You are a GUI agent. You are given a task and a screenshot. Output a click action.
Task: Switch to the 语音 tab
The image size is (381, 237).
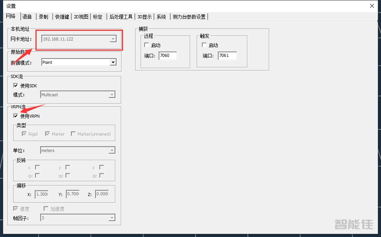pos(27,16)
